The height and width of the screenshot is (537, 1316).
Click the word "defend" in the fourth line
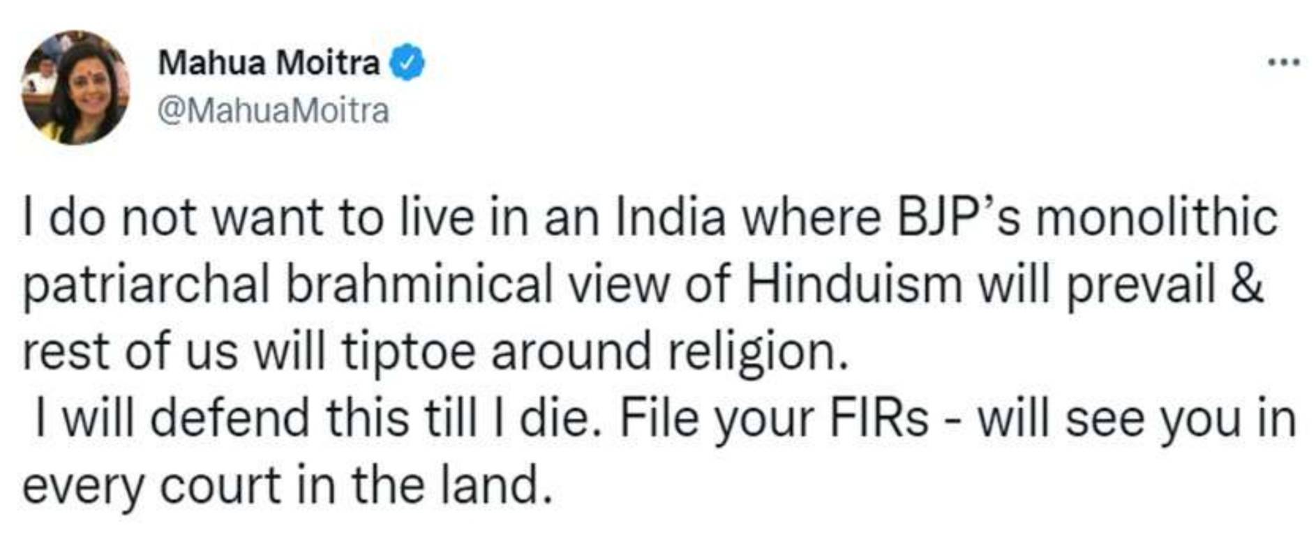coord(230,418)
